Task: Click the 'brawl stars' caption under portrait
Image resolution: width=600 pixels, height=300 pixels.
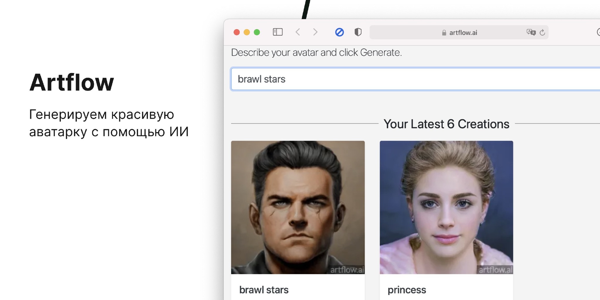Action: click(x=264, y=290)
